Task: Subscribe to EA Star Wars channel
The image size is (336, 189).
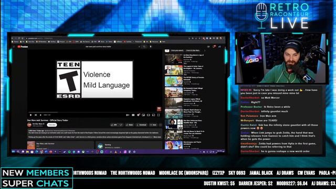Action: coord(51,125)
